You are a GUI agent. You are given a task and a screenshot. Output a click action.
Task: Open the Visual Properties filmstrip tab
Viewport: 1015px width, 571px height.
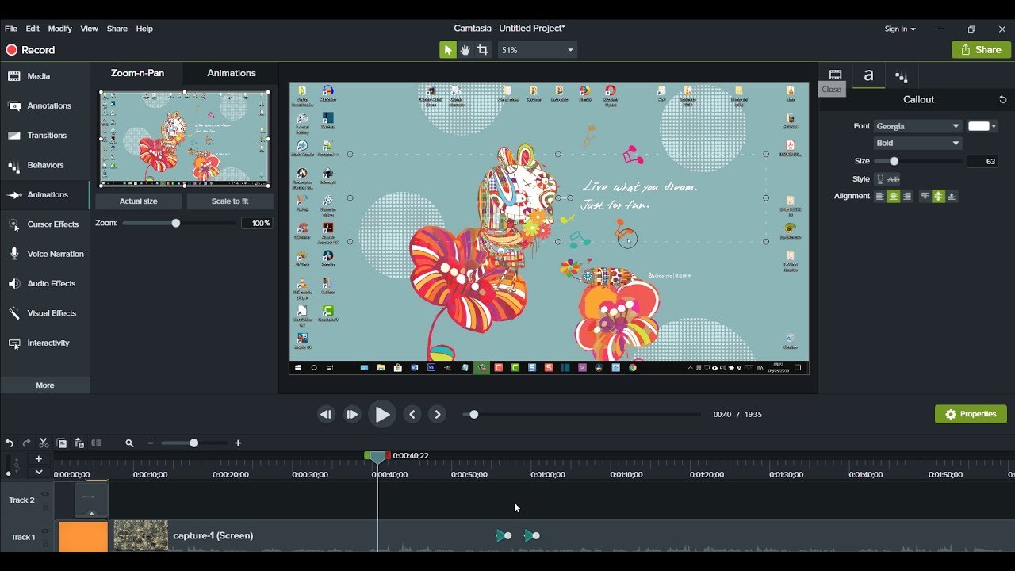835,75
